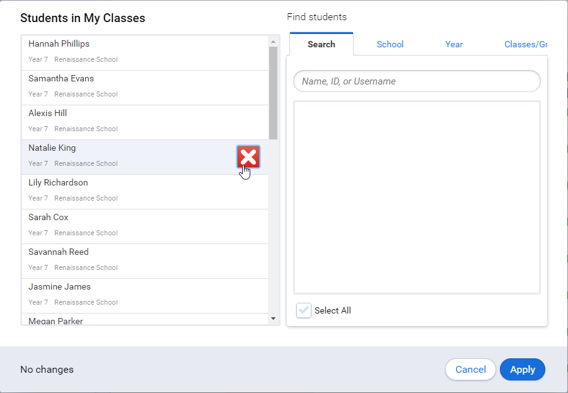Select Hannah Phillips in the list
568x393 pixels.
tap(145, 53)
